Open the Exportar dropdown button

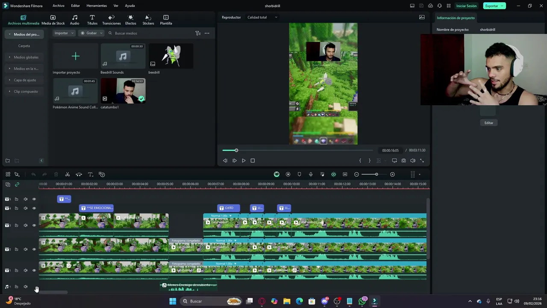click(494, 6)
